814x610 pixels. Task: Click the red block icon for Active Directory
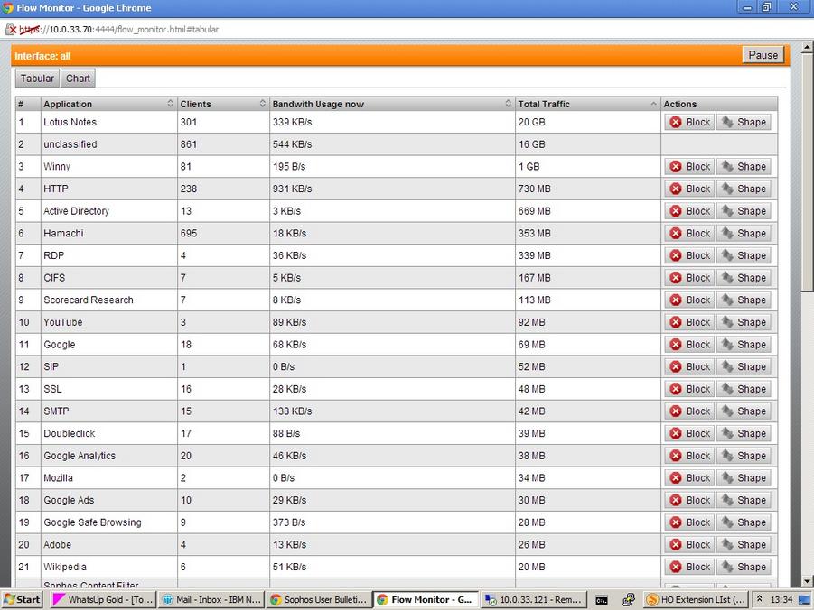[x=676, y=211]
